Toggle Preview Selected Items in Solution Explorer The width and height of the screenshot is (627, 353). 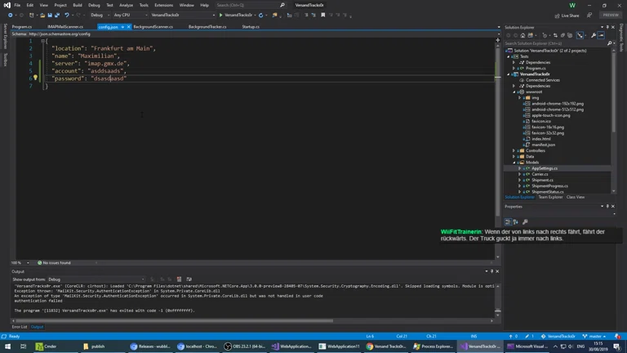pyautogui.click(x=602, y=35)
